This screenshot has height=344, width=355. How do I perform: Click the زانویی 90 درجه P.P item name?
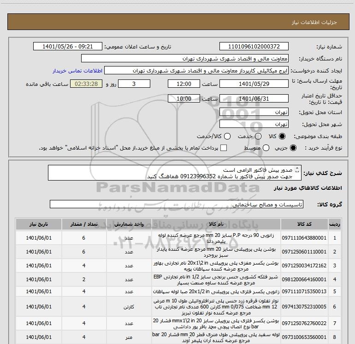pyautogui.click(x=216, y=238)
